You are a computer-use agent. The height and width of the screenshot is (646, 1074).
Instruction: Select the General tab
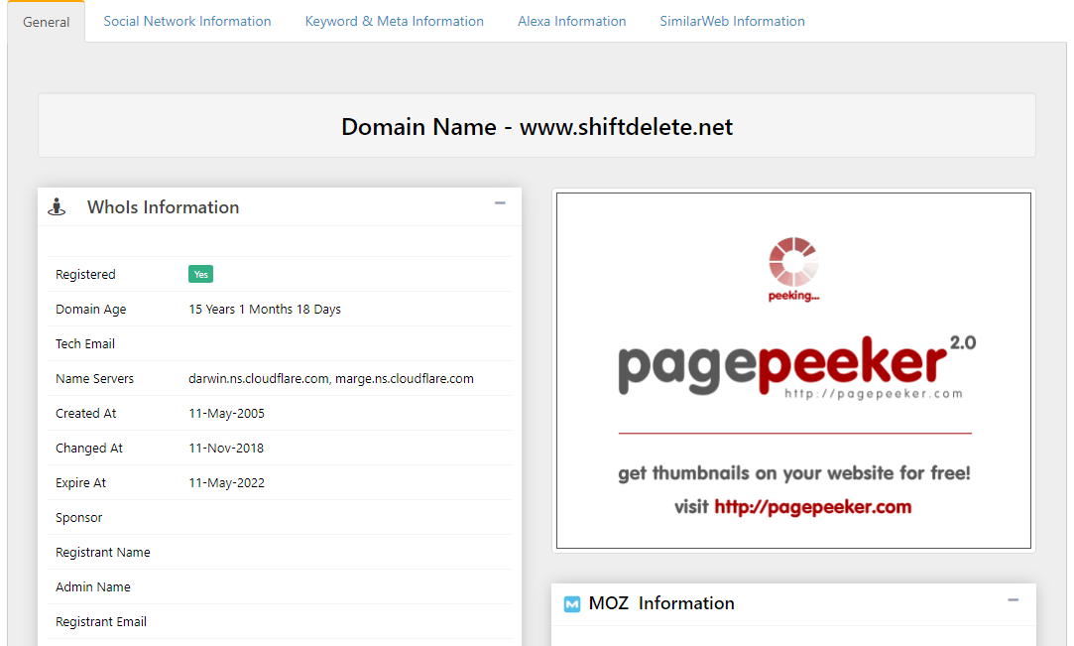click(46, 22)
